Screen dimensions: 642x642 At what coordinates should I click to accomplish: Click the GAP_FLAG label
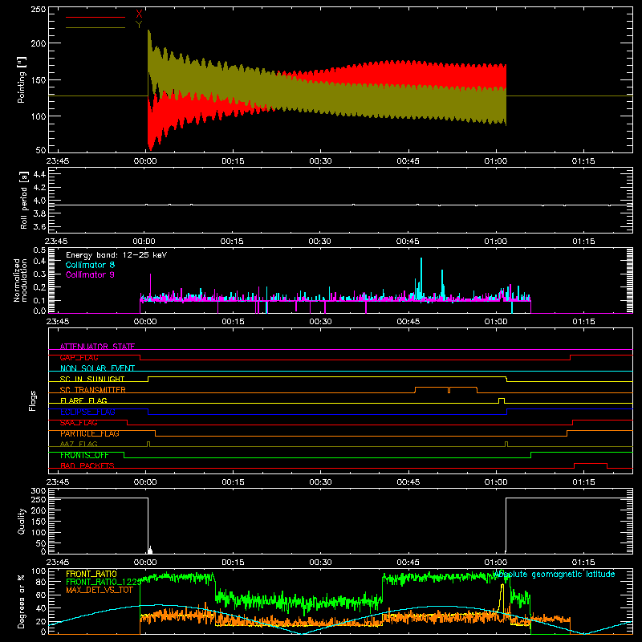(79, 357)
